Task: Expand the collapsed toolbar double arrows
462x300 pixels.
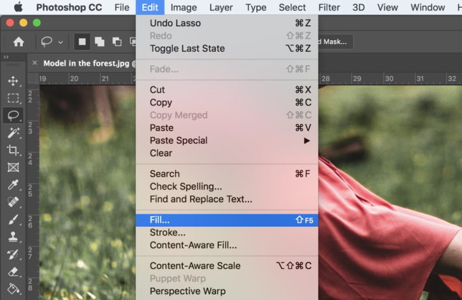Action: tap(6, 57)
